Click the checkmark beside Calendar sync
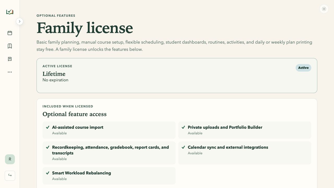Screen dimensions: 334x188 183,147
